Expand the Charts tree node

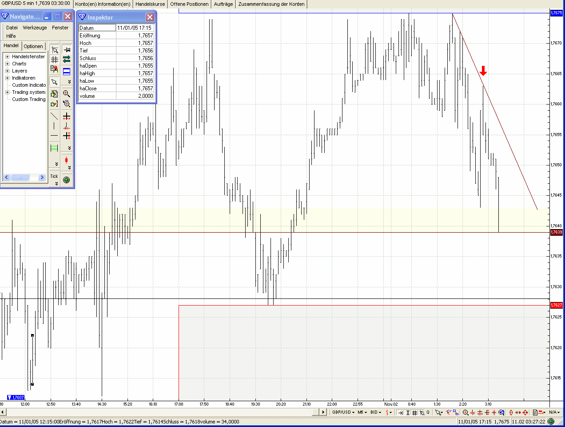point(7,64)
